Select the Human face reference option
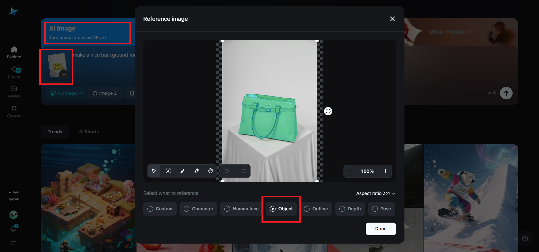This screenshot has height=252, width=539. click(242, 209)
